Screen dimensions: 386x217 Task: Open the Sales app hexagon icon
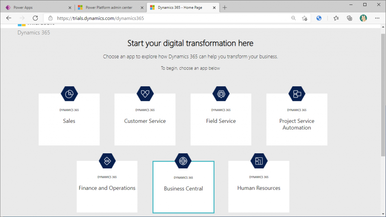coord(69,94)
